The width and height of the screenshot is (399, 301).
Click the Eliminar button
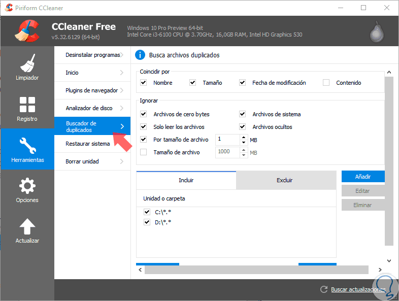click(363, 205)
